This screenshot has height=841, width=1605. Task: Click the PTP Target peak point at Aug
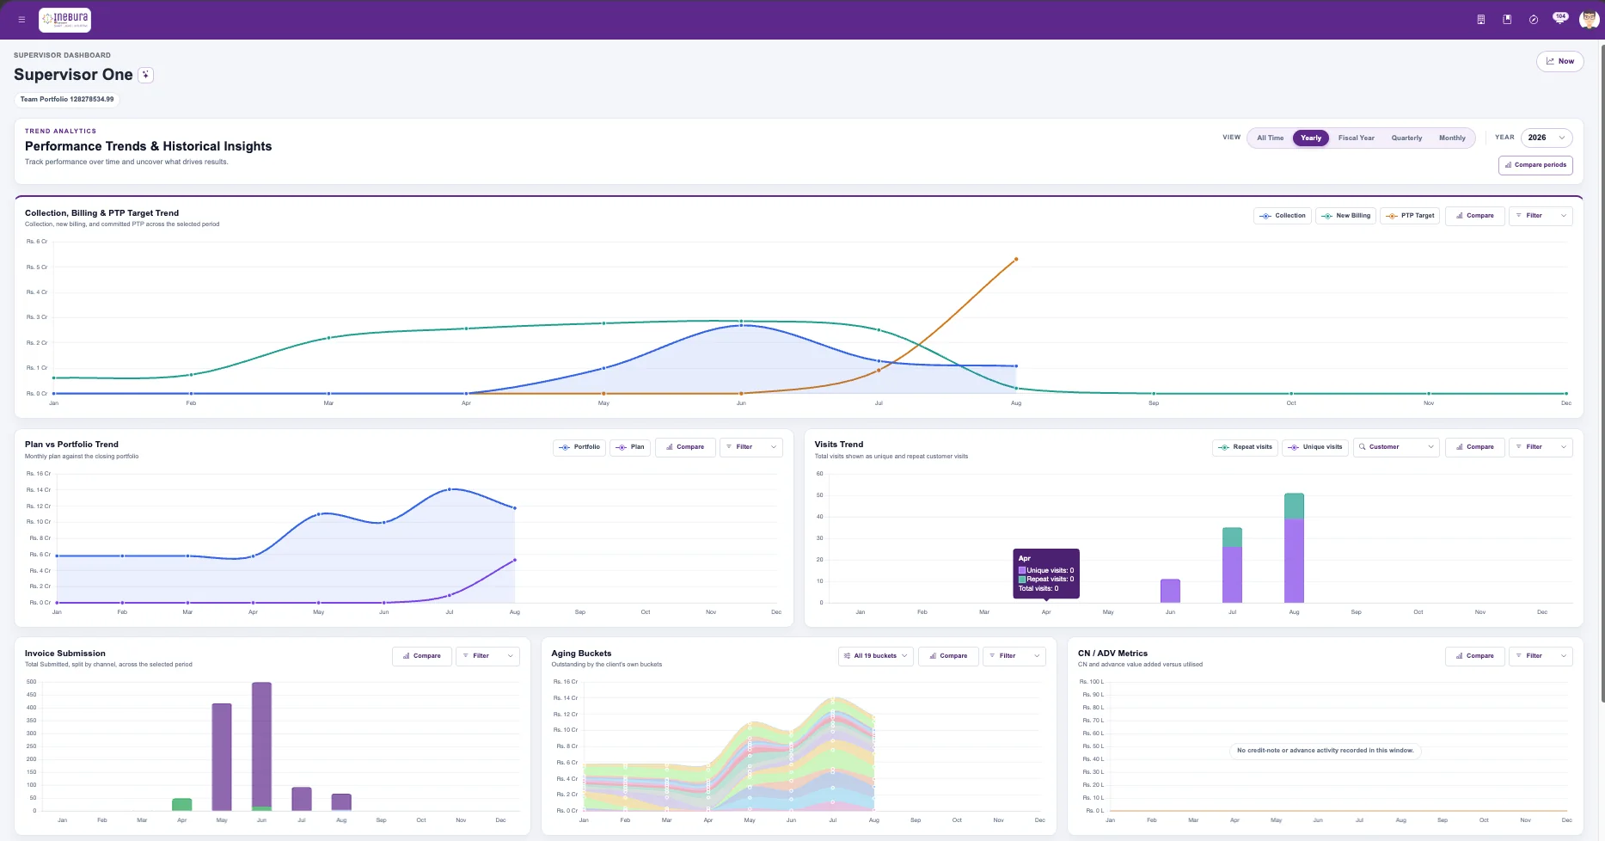click(1016, 259)
